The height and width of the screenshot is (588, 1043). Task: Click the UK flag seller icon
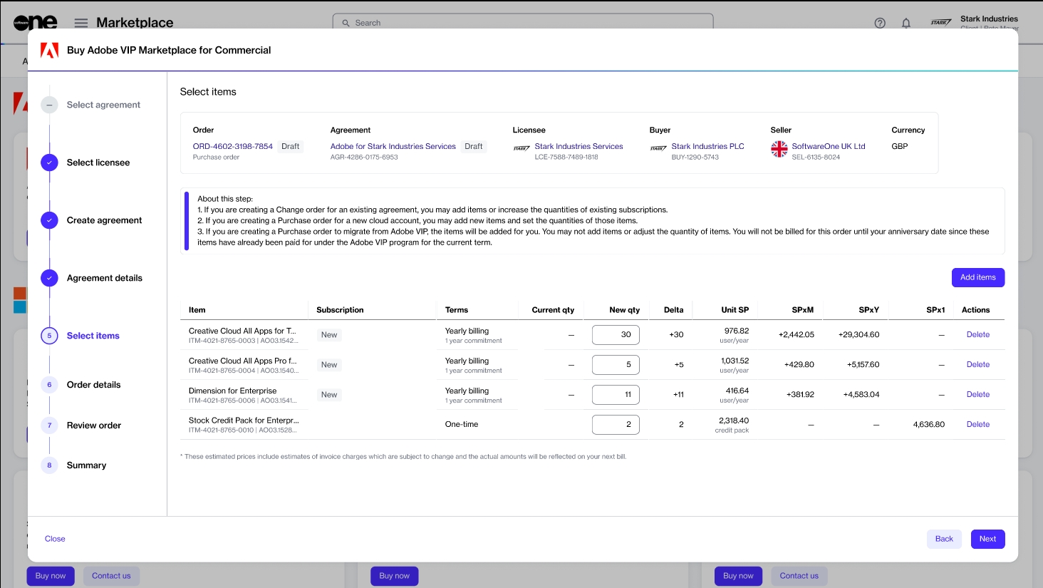[x=779, y=149]
